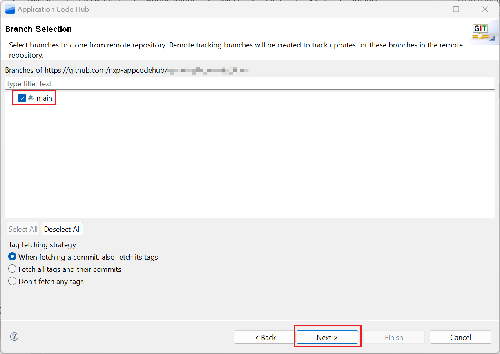The width and height of the screenshot is (500, 354).
Task: Go to the next wizard page
Action: (x=327, y=337)
